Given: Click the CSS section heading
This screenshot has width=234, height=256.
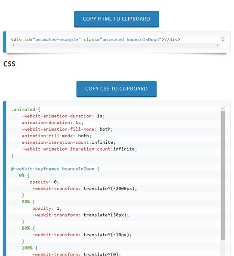Looking at the screenshot, I should [9, 64].
